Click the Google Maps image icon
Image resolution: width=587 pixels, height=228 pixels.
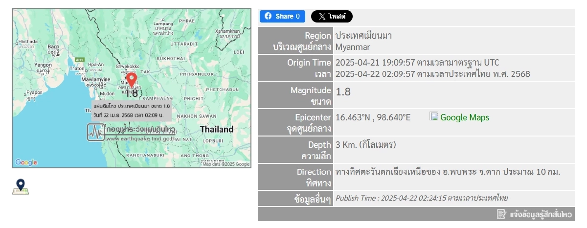434,116
